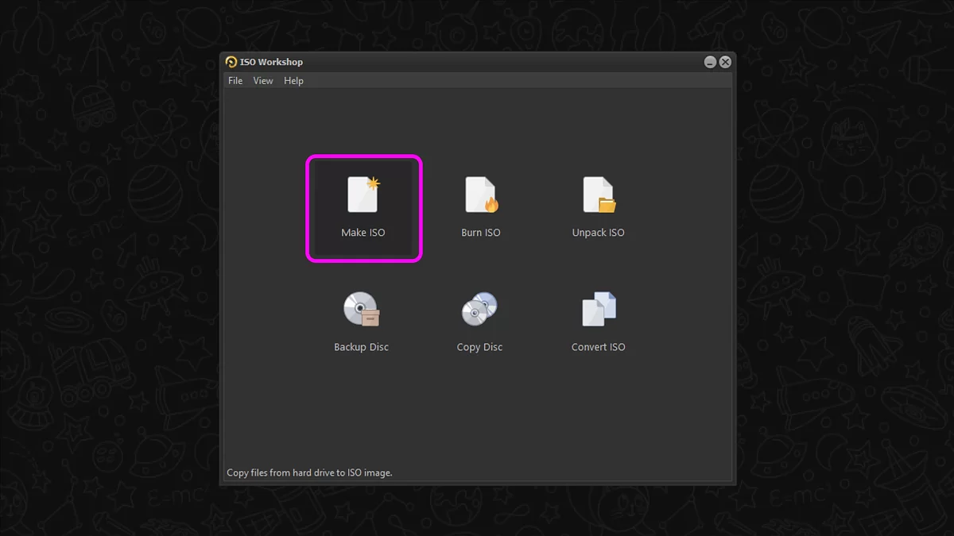Open the Copy Disc tool
This screenshot has width=954, height=536.
[480, 322]
